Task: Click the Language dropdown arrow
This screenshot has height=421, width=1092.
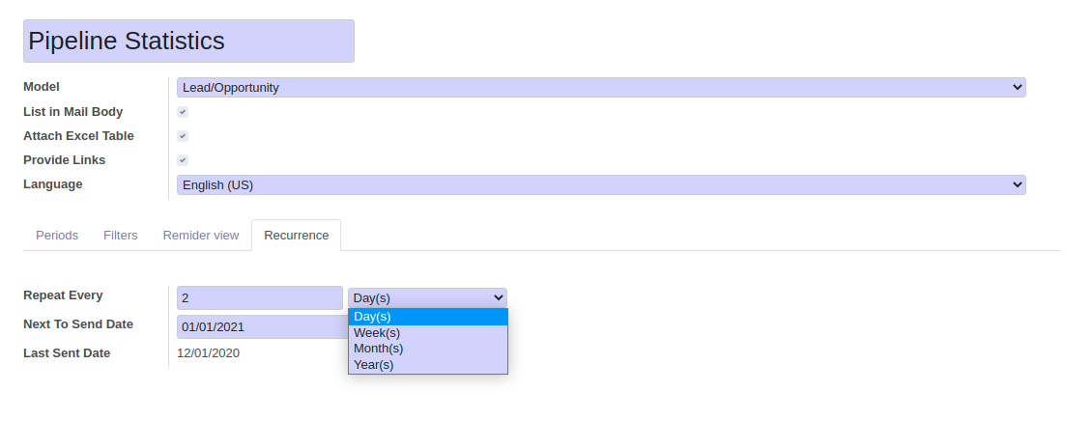Action: pos(1017,184)
